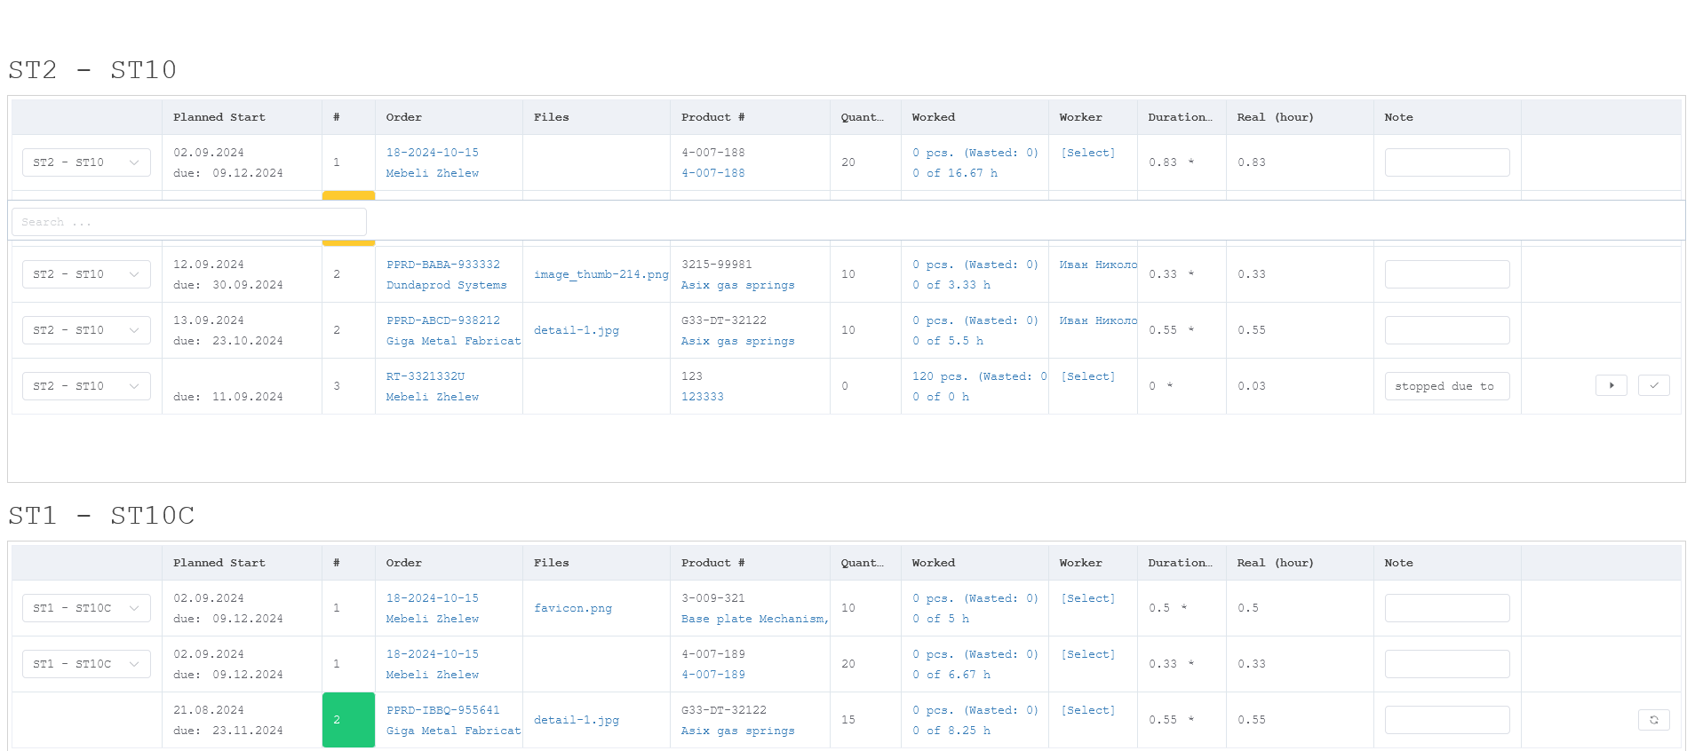The height and width of the screenshot is (751, 1687).
Task: Edit note field containing 'stopped due to'
Action: click(x=1446, y=386)
